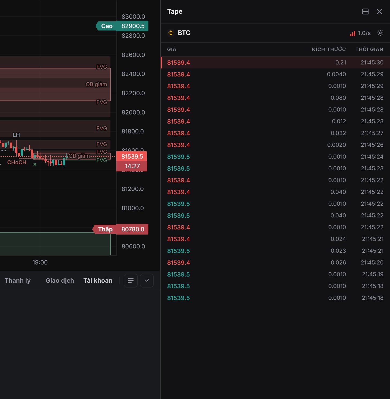Switch to the Giao dịch tab
Screen dimensions: 390x399
[x=60, y=281]
